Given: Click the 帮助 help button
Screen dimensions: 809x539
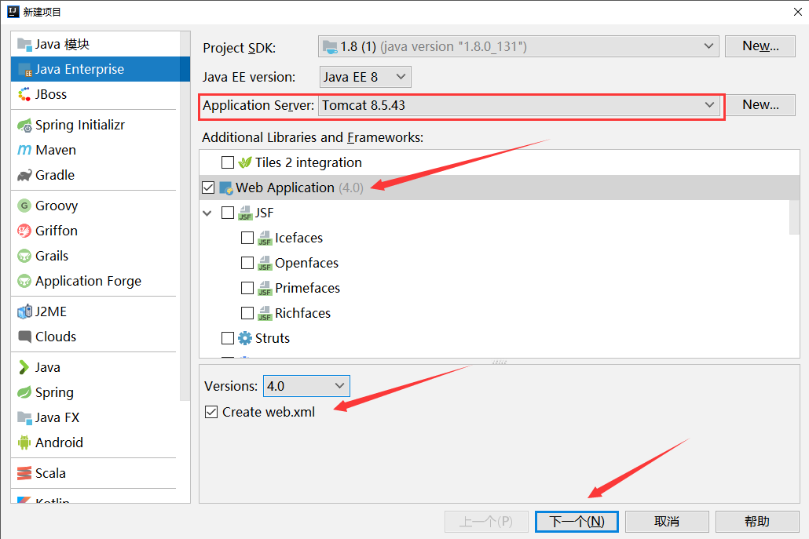Looking at the screenshot, I should [x=757, y=522].
